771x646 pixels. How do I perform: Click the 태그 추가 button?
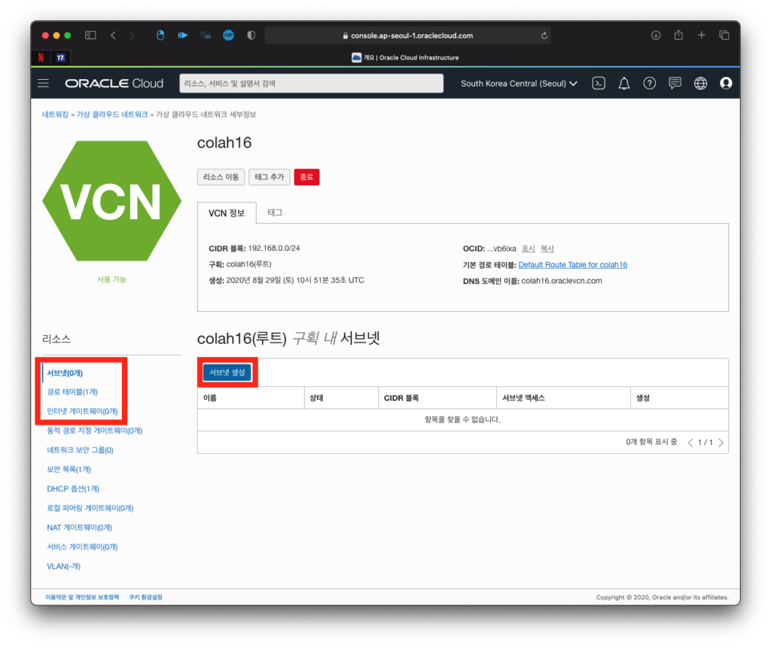(269, 177)
